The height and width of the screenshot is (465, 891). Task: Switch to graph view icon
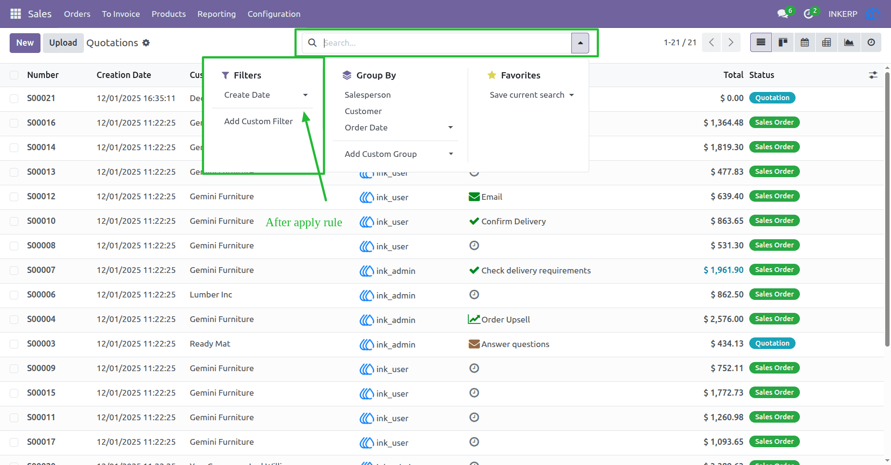(x=849, y=42)
